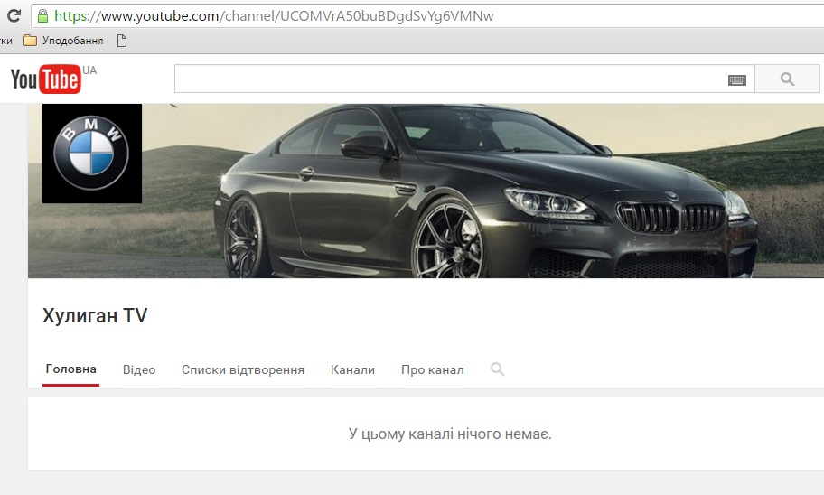Click the BMW car channel banner
This screenshot has width=824, height=495.
pos(426,191)
